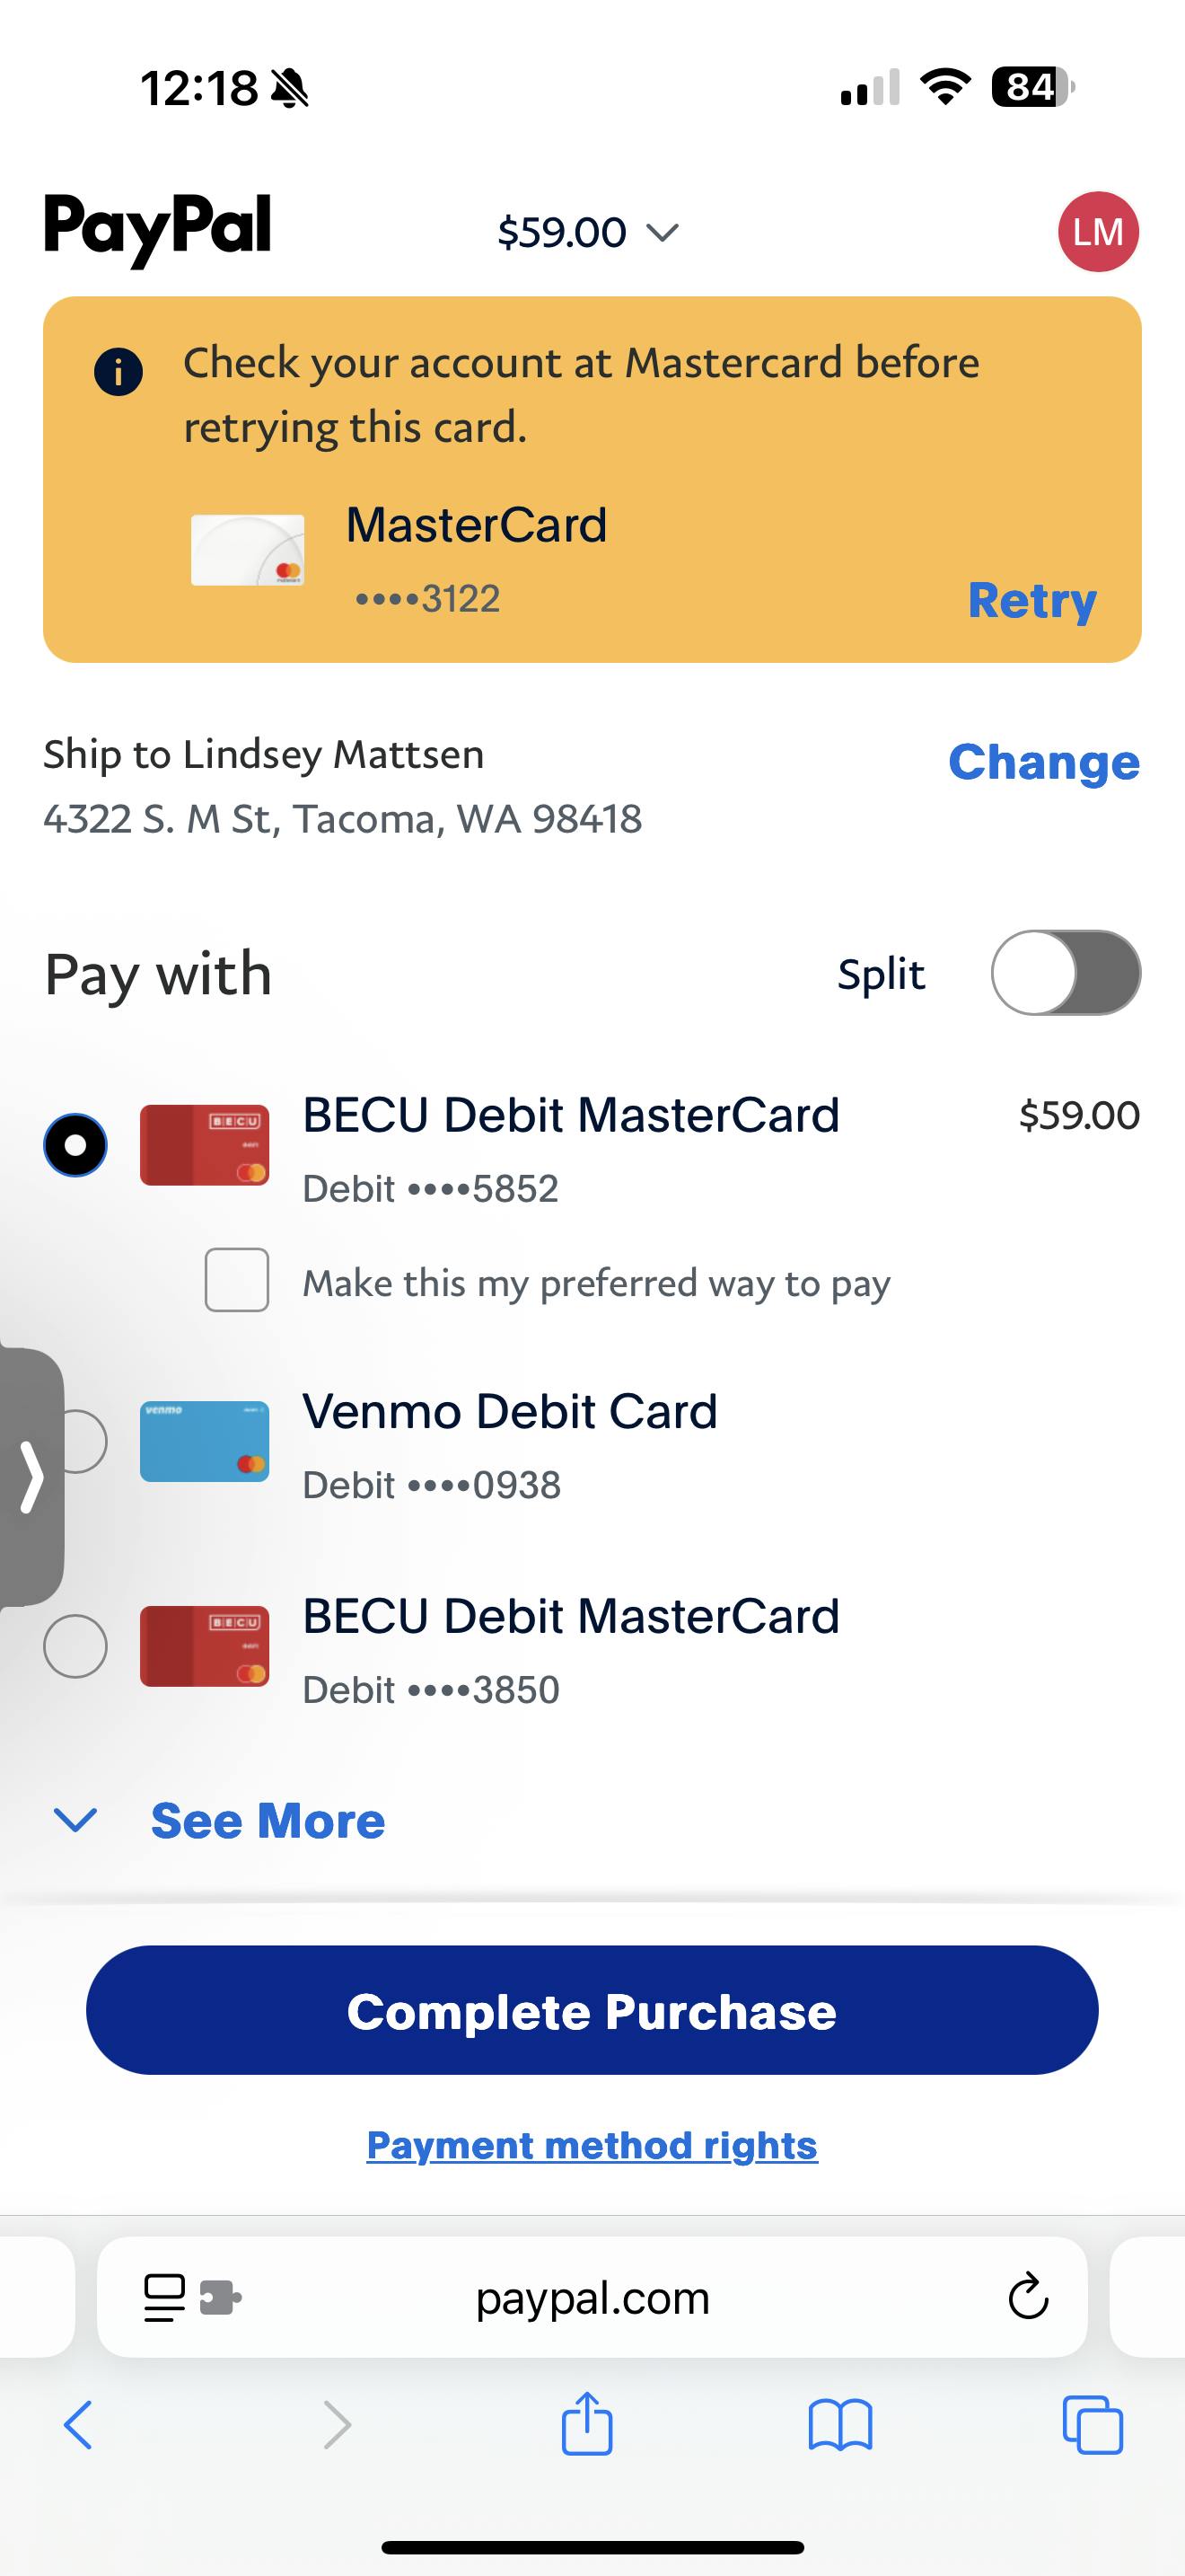Open the Safari share sheet
Image resolution: width=1185 pixels, height=2576 pixels.
pos(586,2423)
